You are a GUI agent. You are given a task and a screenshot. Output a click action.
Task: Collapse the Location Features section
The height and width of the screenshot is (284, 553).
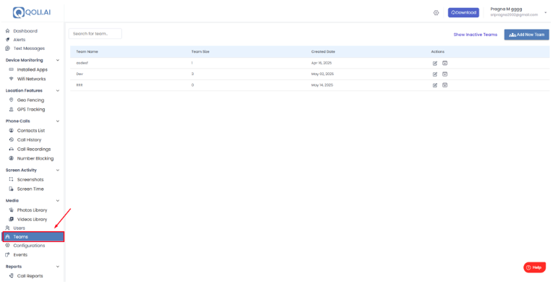point(58,90)
